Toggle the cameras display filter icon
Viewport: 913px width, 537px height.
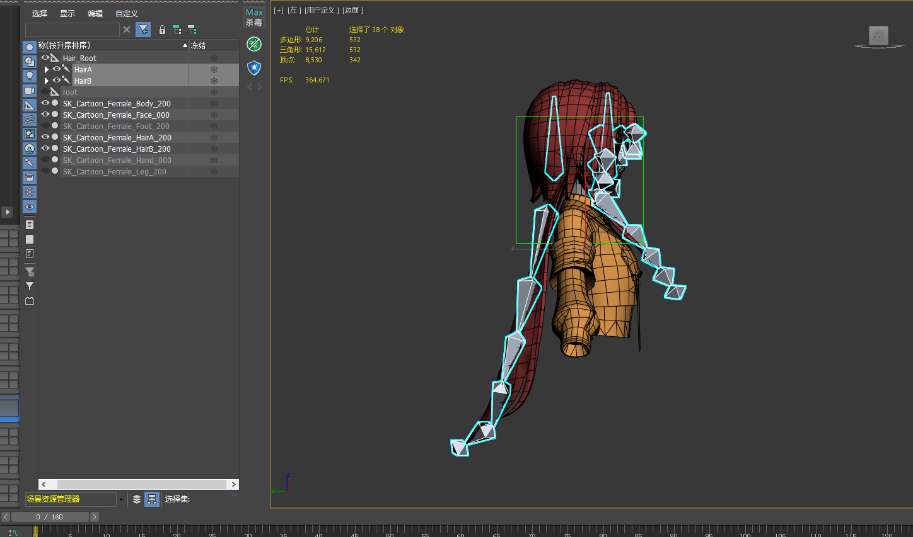30,91
